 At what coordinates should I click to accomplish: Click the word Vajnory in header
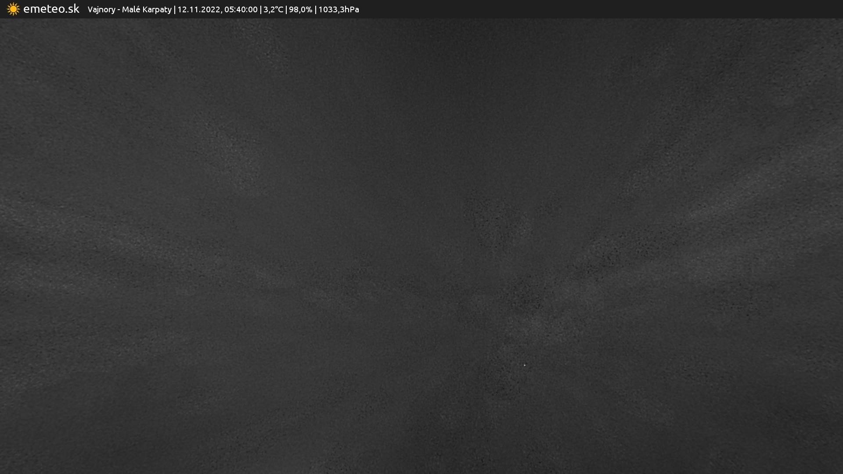coord(101,10)
